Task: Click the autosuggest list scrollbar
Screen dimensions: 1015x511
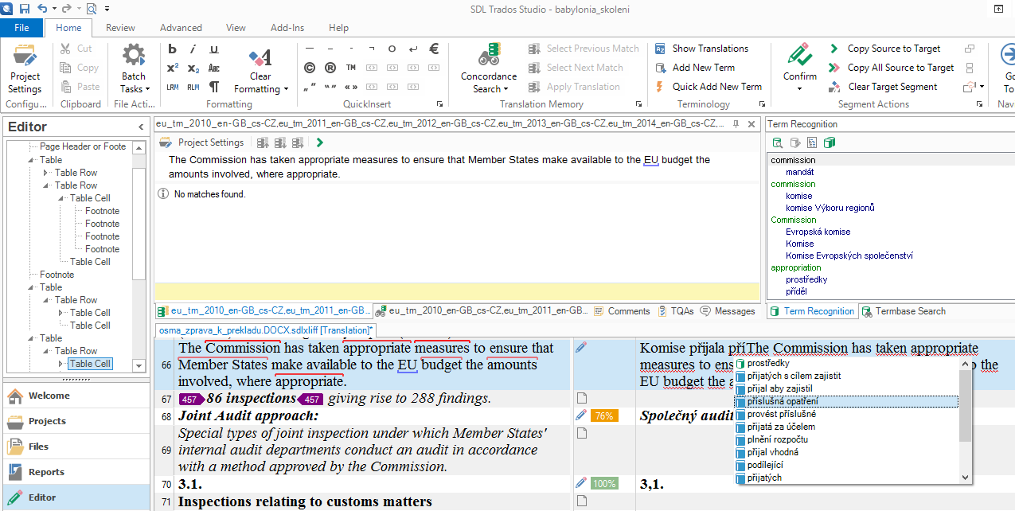Action: click(x=966, y=420)
